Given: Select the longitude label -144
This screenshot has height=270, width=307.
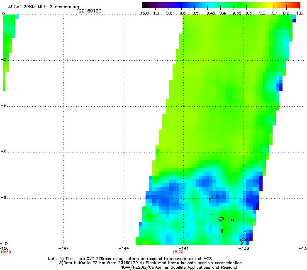Looking at the screenshot, I should (x=124, y=248).
